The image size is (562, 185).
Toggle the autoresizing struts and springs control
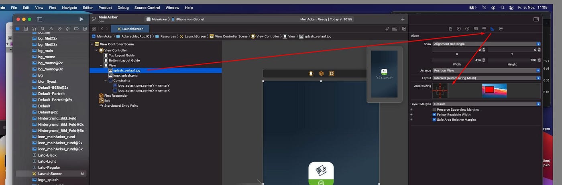tap(440, 91)
